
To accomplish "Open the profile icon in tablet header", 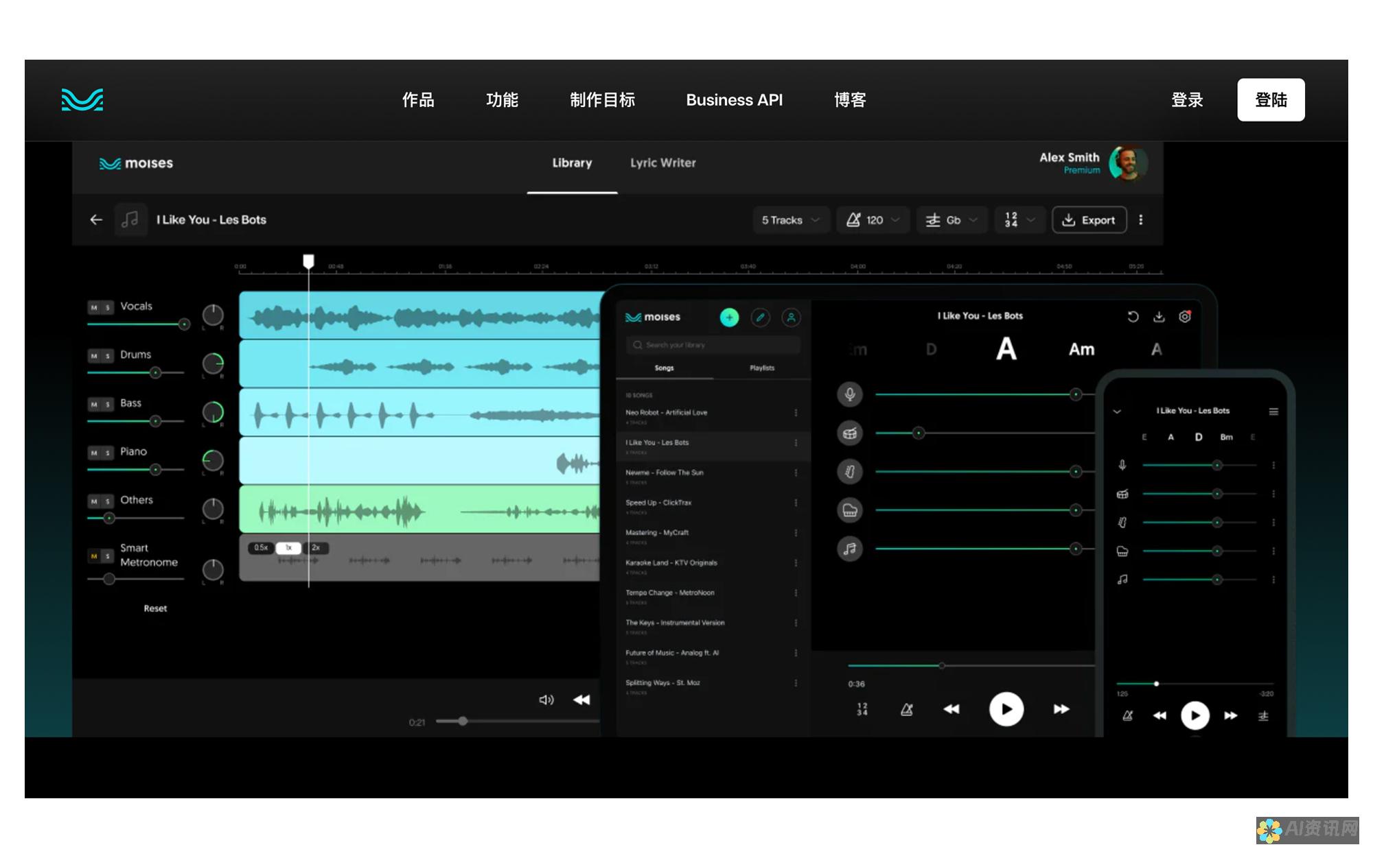I will pos(791,317).
